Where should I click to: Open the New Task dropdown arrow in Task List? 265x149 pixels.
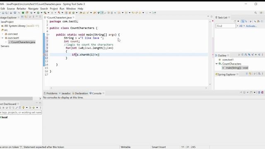click(x=238, y=21)
